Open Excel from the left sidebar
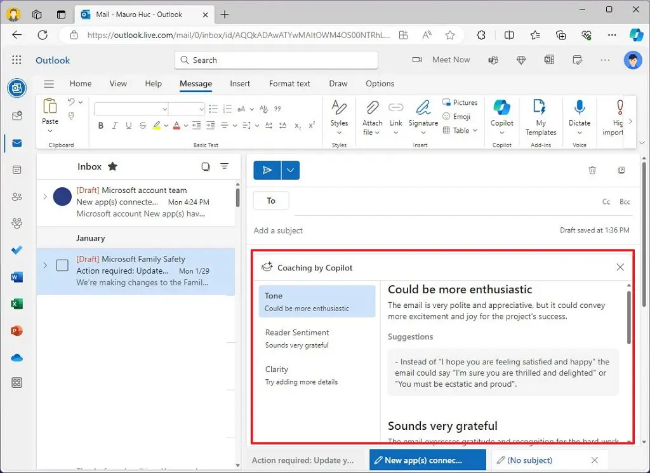 point(17,303)
